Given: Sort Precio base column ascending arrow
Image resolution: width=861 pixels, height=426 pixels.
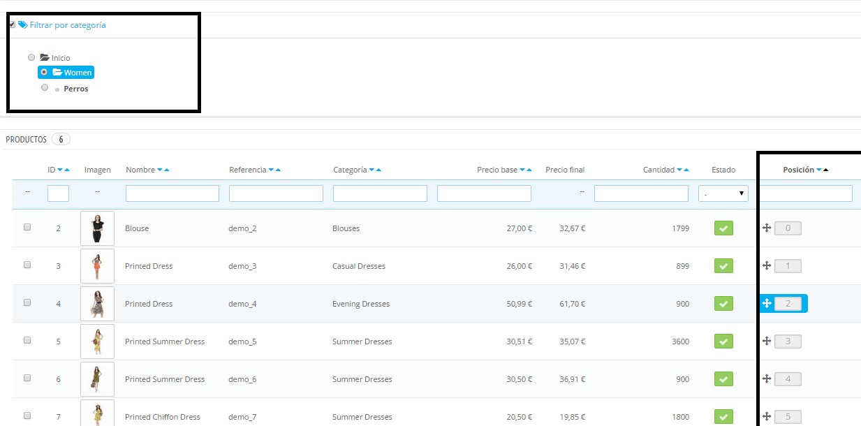Looking at the screenshot, I should [x=529, y=170].
